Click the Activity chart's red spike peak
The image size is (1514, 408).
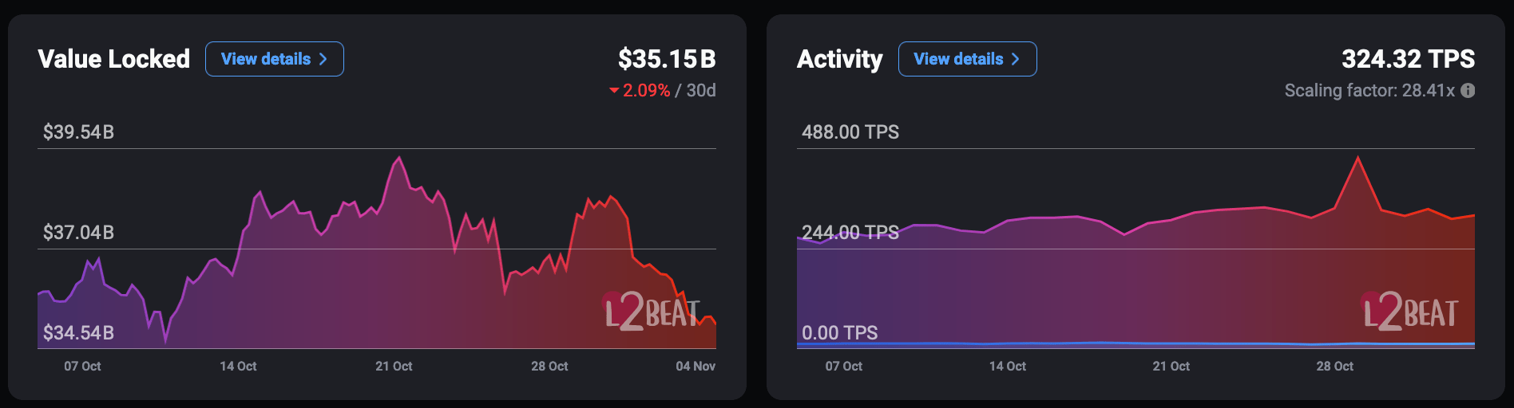pos(1357,158)
